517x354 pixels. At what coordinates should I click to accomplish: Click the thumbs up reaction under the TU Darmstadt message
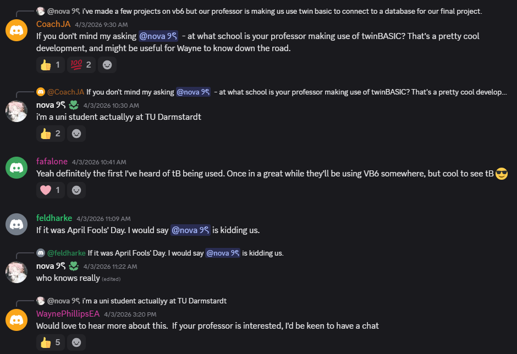click(51, 133)
